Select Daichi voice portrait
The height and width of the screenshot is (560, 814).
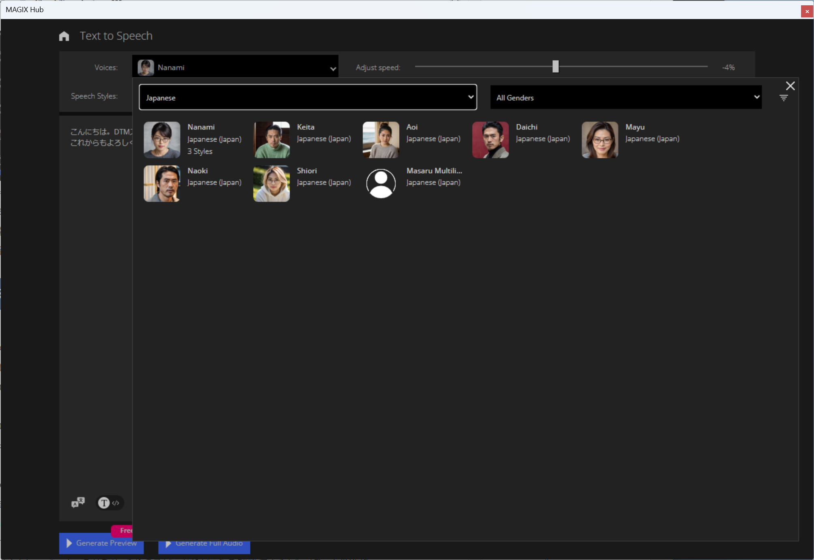point(490,140)
